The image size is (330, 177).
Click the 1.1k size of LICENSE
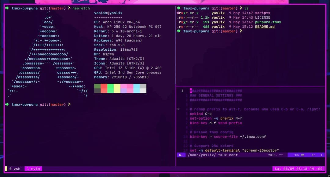(x=205, y=18)
